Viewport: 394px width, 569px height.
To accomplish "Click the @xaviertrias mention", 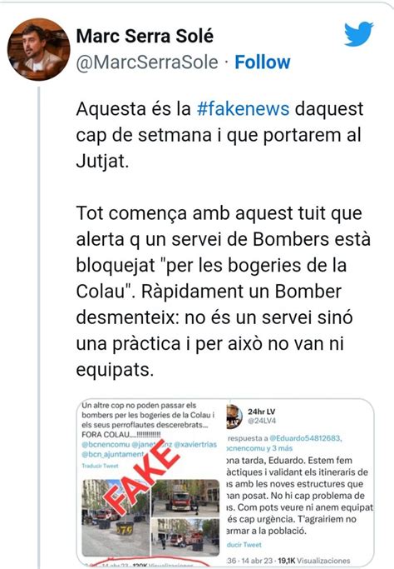I will [x=195, y=445].
